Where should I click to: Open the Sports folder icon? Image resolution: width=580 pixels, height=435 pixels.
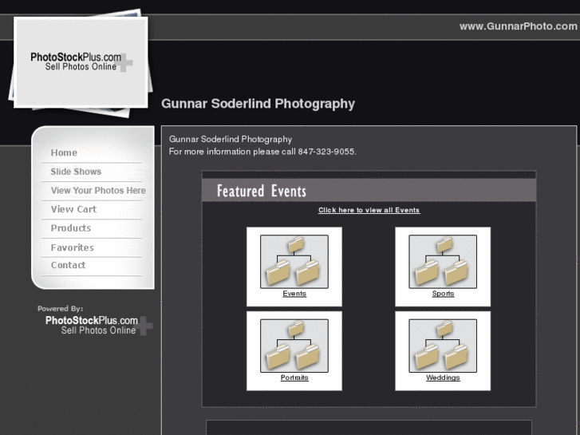point(443,261)
